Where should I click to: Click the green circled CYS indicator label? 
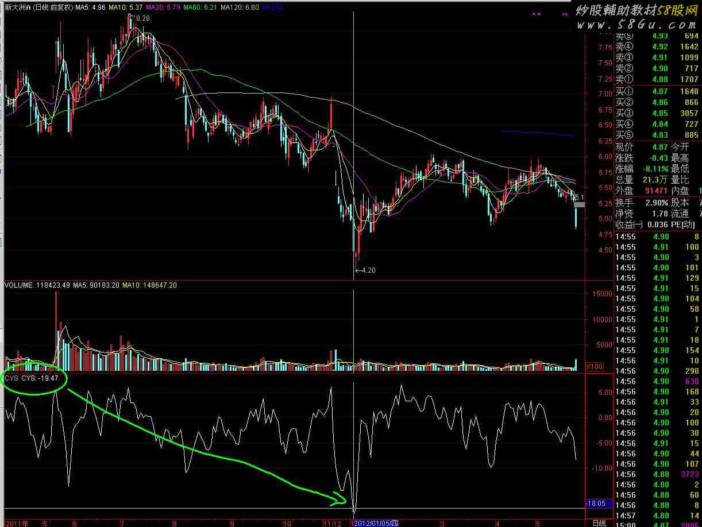click(x=32, y=378)
